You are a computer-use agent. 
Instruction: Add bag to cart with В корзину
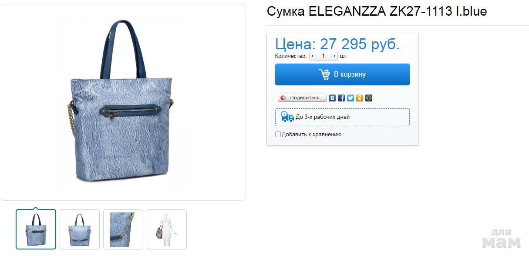coord(342,74)
